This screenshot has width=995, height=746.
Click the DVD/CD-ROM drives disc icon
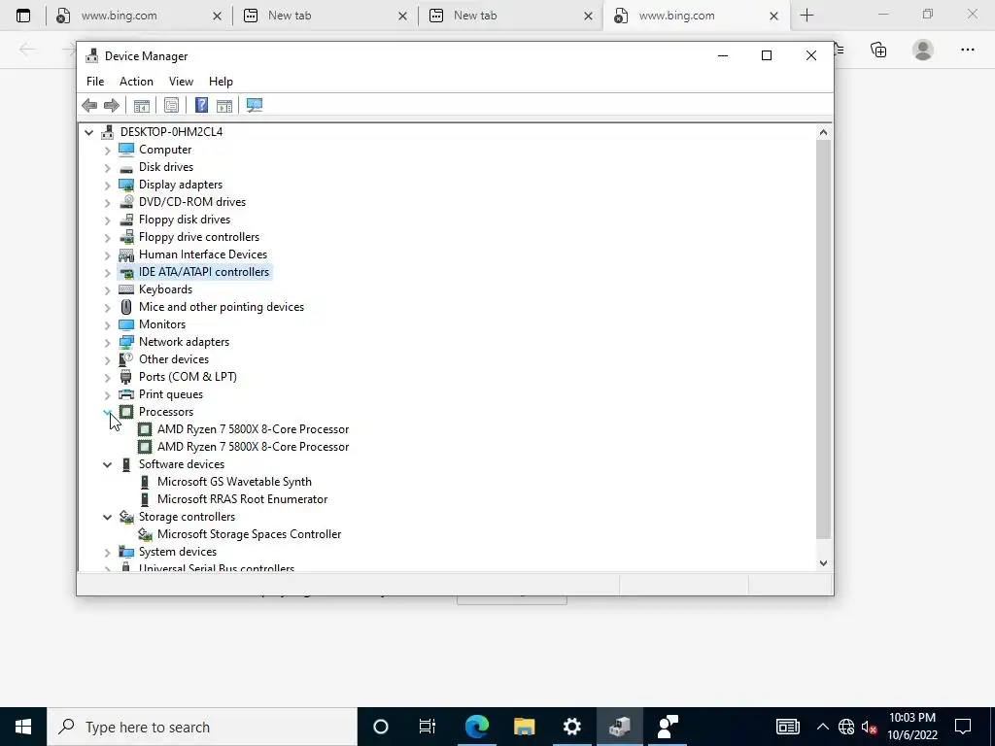pyautogui.click(x=126, y=202)
